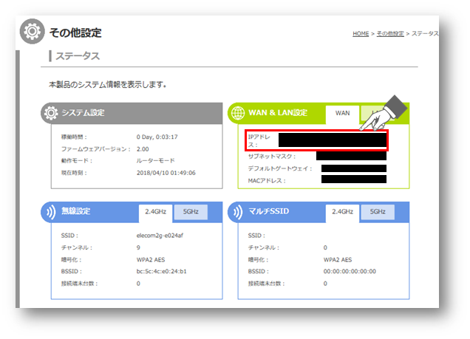Switch to the LAN tab under the pointer
Image resolution: width=470 pixels, height=339 pixels.
click(x=372, y=113)
